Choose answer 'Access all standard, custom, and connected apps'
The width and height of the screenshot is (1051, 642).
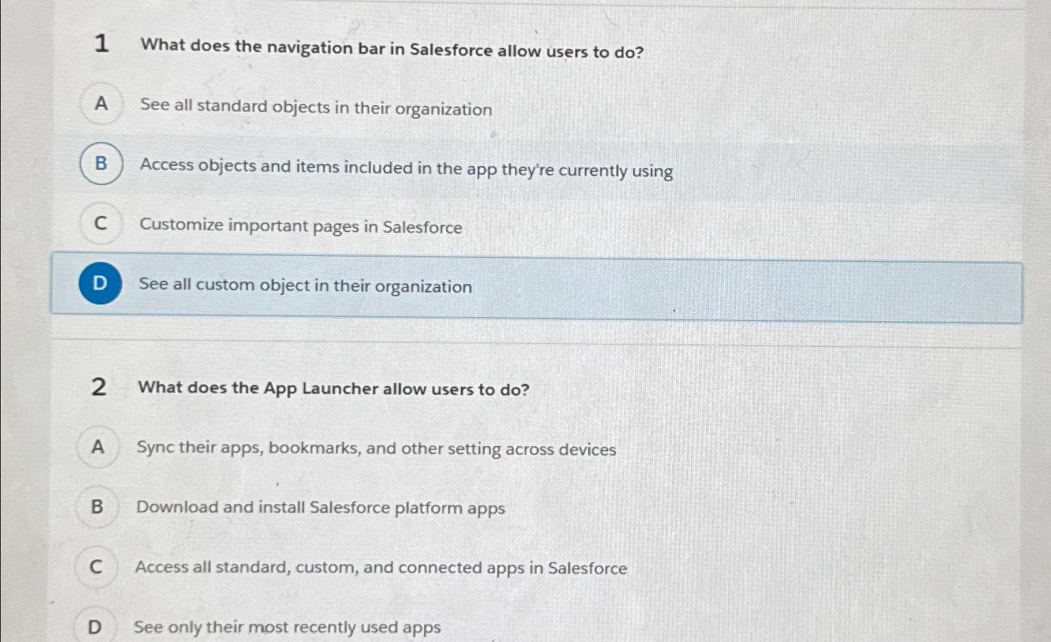tap(382, 568)
